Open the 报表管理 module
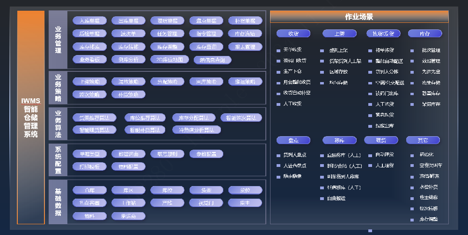Viewport: 468px width, 235px height. (245, 47)
